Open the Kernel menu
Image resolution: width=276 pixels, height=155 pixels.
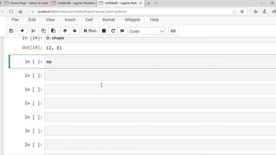click(109, 20)
